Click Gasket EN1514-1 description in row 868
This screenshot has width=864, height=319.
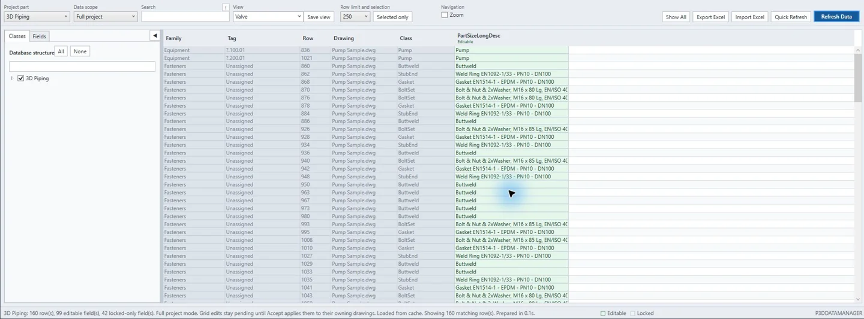(511, 82)
